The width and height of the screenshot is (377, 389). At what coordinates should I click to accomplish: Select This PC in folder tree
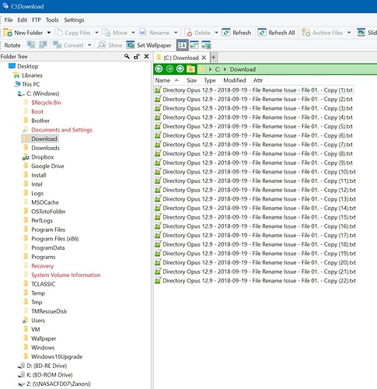[x=31, y=84]
